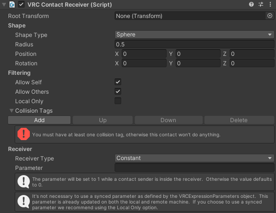This screenshot has width=276, height=213.
Task: Click the info icon beside parameter description
Action: 24,182
